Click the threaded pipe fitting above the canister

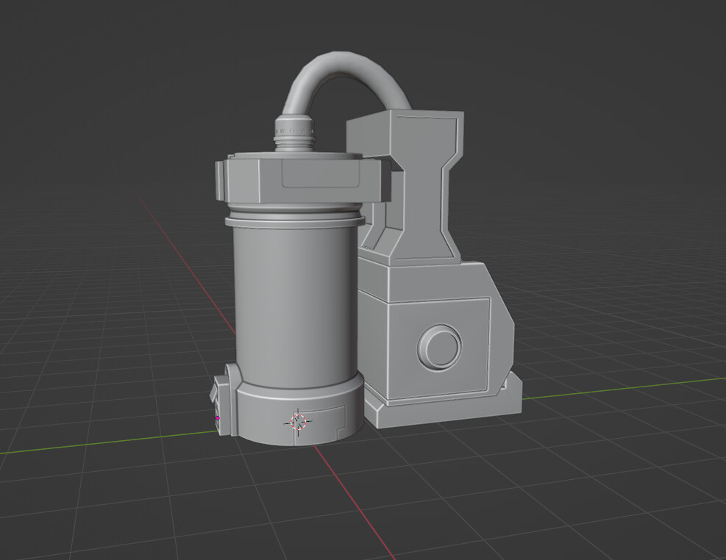pos(294,132)
